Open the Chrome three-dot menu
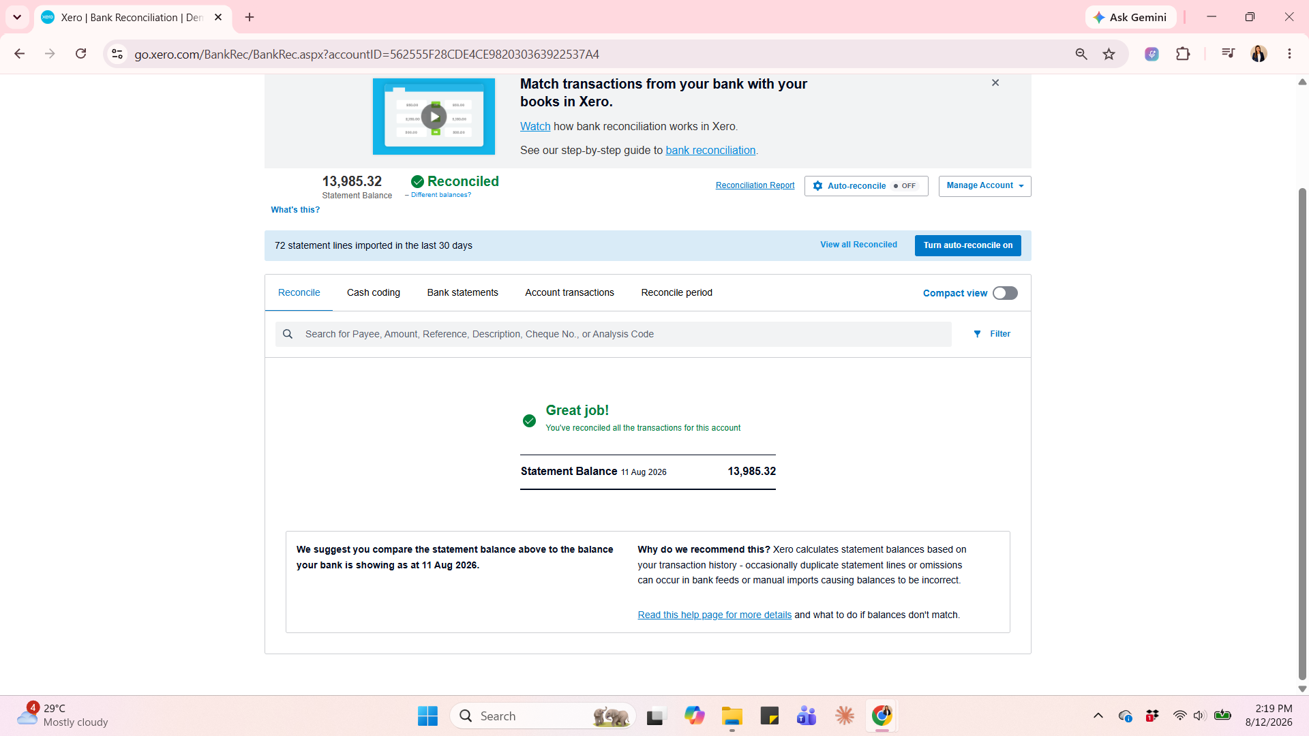Viewport: 1309px width, 736px height. click(1289, 54)
